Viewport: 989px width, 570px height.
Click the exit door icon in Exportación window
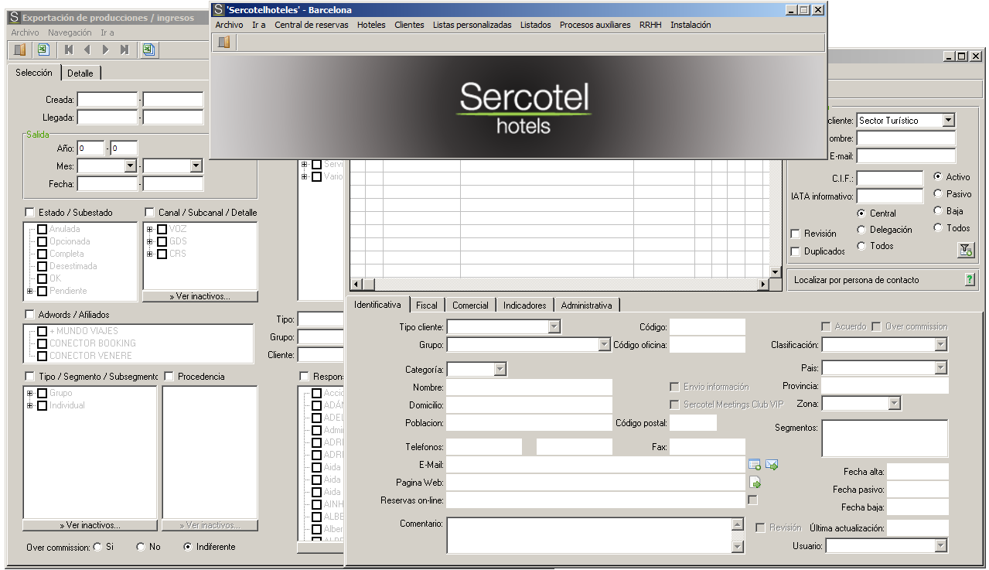tap(20, 49)
